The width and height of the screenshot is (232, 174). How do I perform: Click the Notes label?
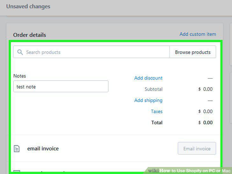[19, 76]
